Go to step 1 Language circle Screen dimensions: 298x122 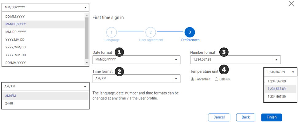(112, 32)
